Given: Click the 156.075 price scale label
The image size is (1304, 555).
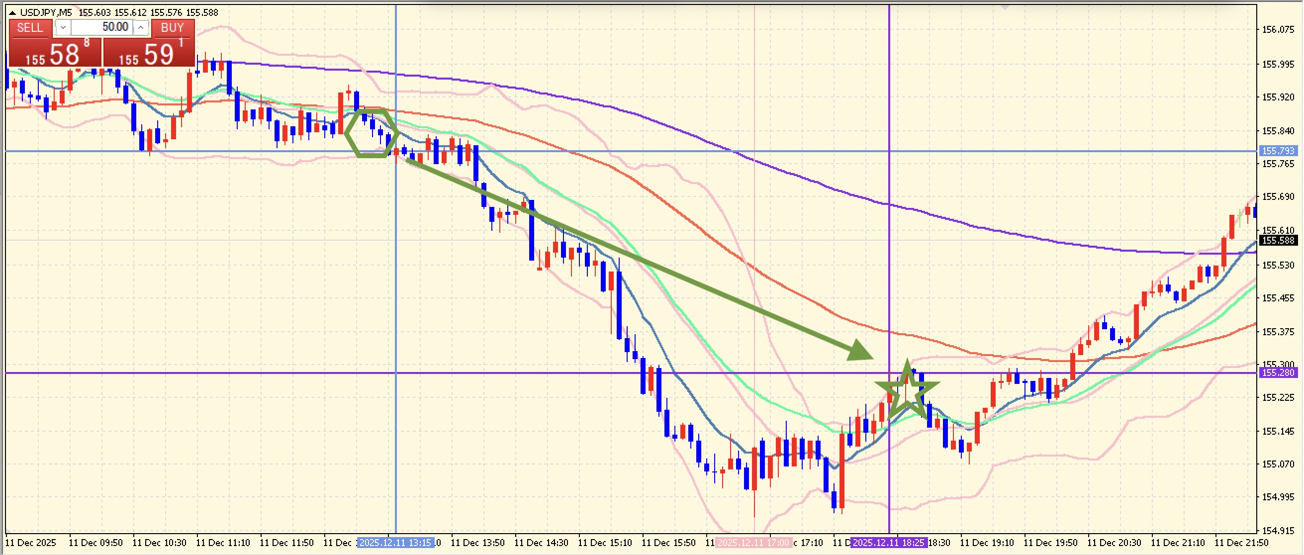Looking at the screenshot, I should pyautogui.click(x=1278, y=30).
